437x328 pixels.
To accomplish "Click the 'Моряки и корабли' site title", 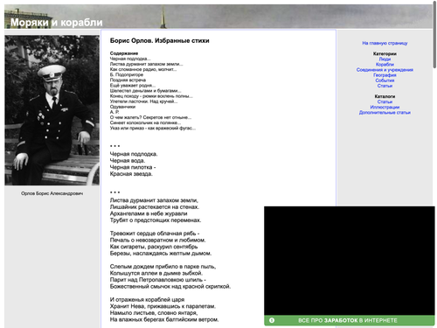I will (57, 22).
